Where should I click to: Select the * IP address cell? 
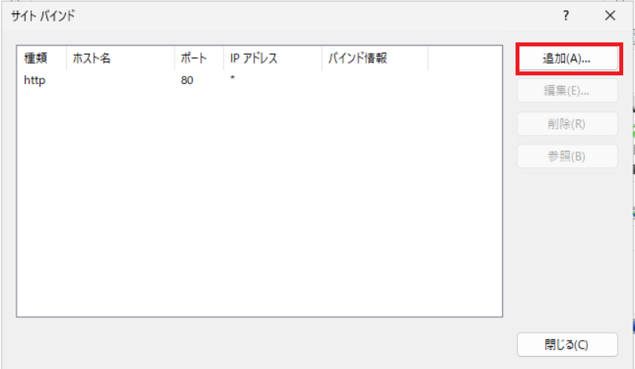pos(233,78)
